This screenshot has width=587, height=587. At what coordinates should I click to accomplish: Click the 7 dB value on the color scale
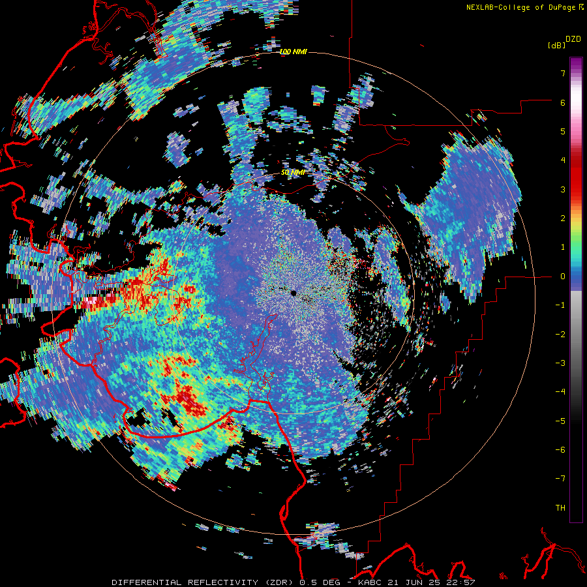click(563, 73)
